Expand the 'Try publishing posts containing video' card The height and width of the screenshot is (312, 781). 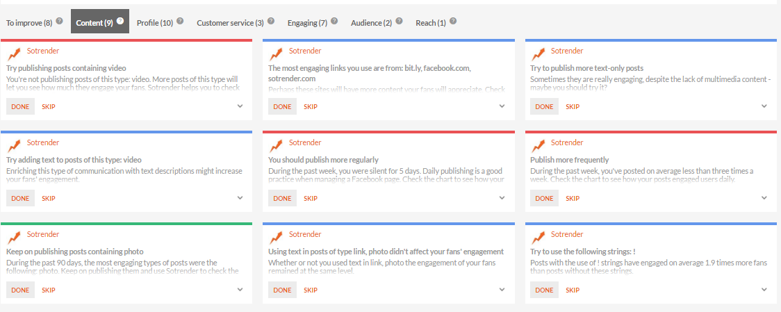(240, 106)
